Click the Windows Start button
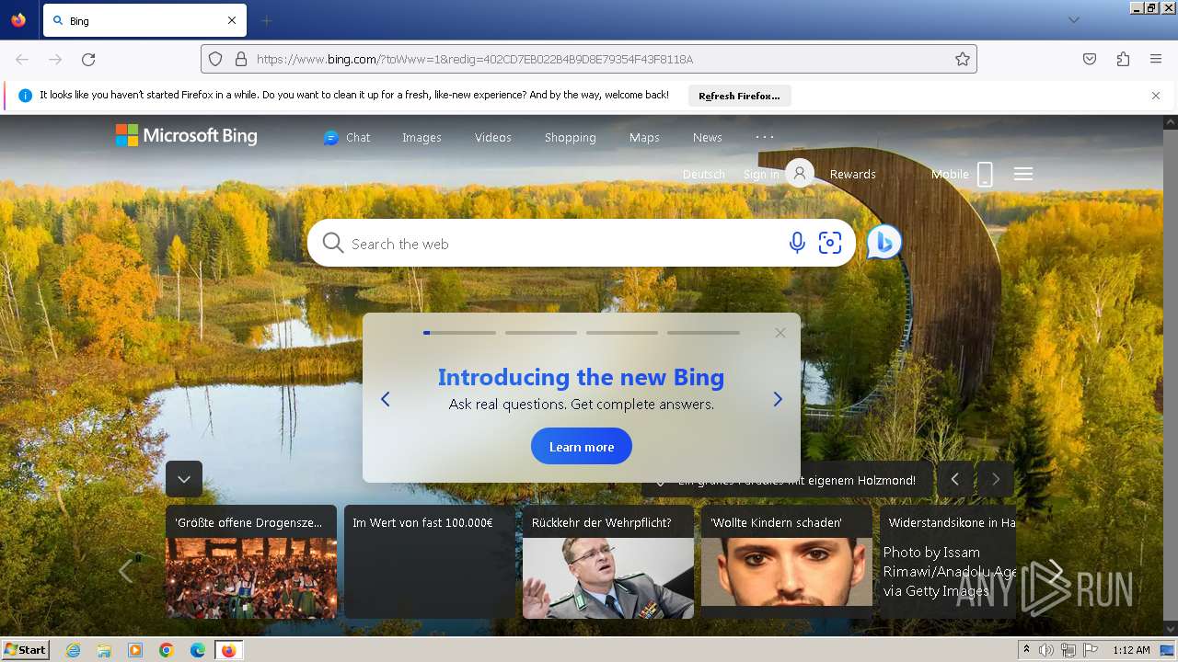 coord(26,650)
